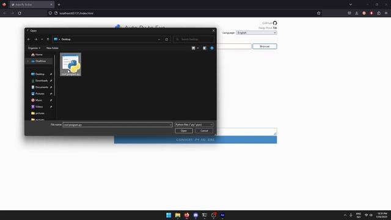Click the Browse button on the webpage
This screenshot has width=391, height=220.
[265, 46]
